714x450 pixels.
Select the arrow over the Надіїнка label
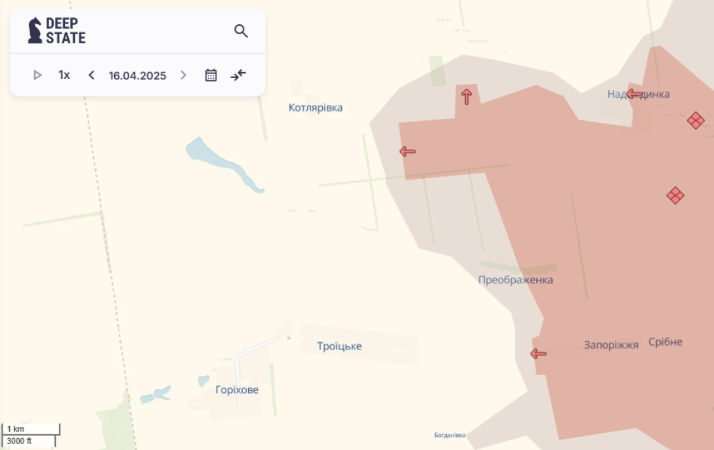635,94
